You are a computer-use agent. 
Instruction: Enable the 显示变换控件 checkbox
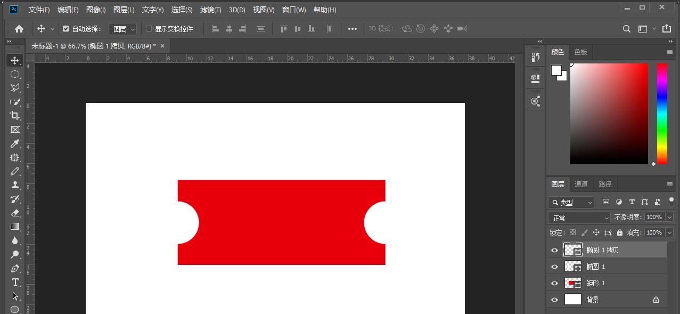point(149,29)
